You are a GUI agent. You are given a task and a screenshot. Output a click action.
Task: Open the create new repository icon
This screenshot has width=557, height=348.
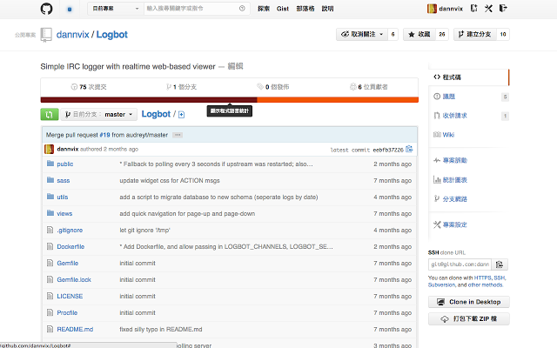(473, 8)
